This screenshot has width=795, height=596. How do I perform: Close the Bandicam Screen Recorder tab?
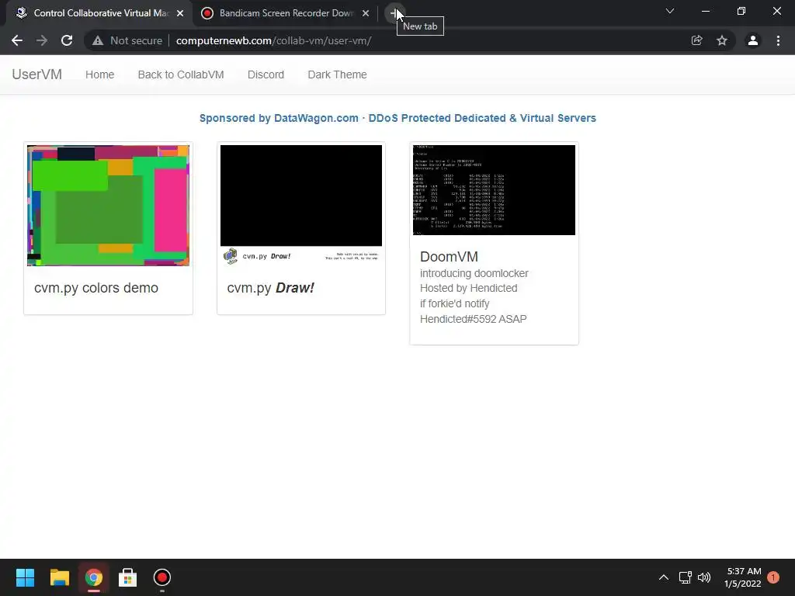(366, 13)
